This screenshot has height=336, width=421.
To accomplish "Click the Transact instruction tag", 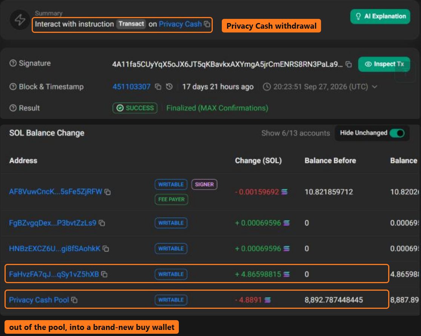I will tap(131, 24).
